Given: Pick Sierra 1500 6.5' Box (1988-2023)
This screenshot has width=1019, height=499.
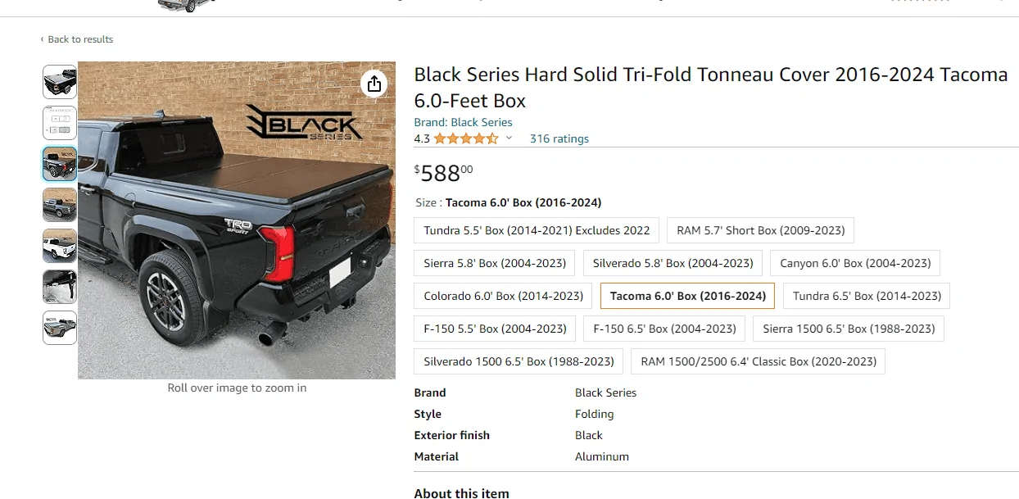Looking at the screenshot, I should click(849, 329).
